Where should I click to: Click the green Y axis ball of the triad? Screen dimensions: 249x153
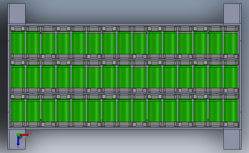(x=18, y=135)
